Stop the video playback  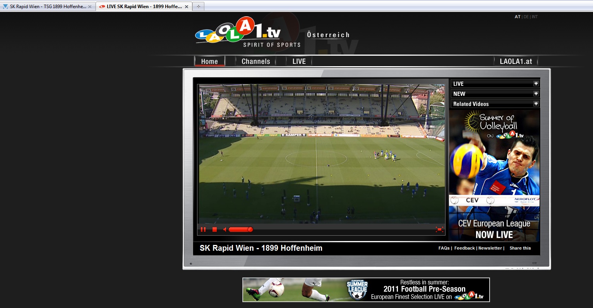(214, 229)
